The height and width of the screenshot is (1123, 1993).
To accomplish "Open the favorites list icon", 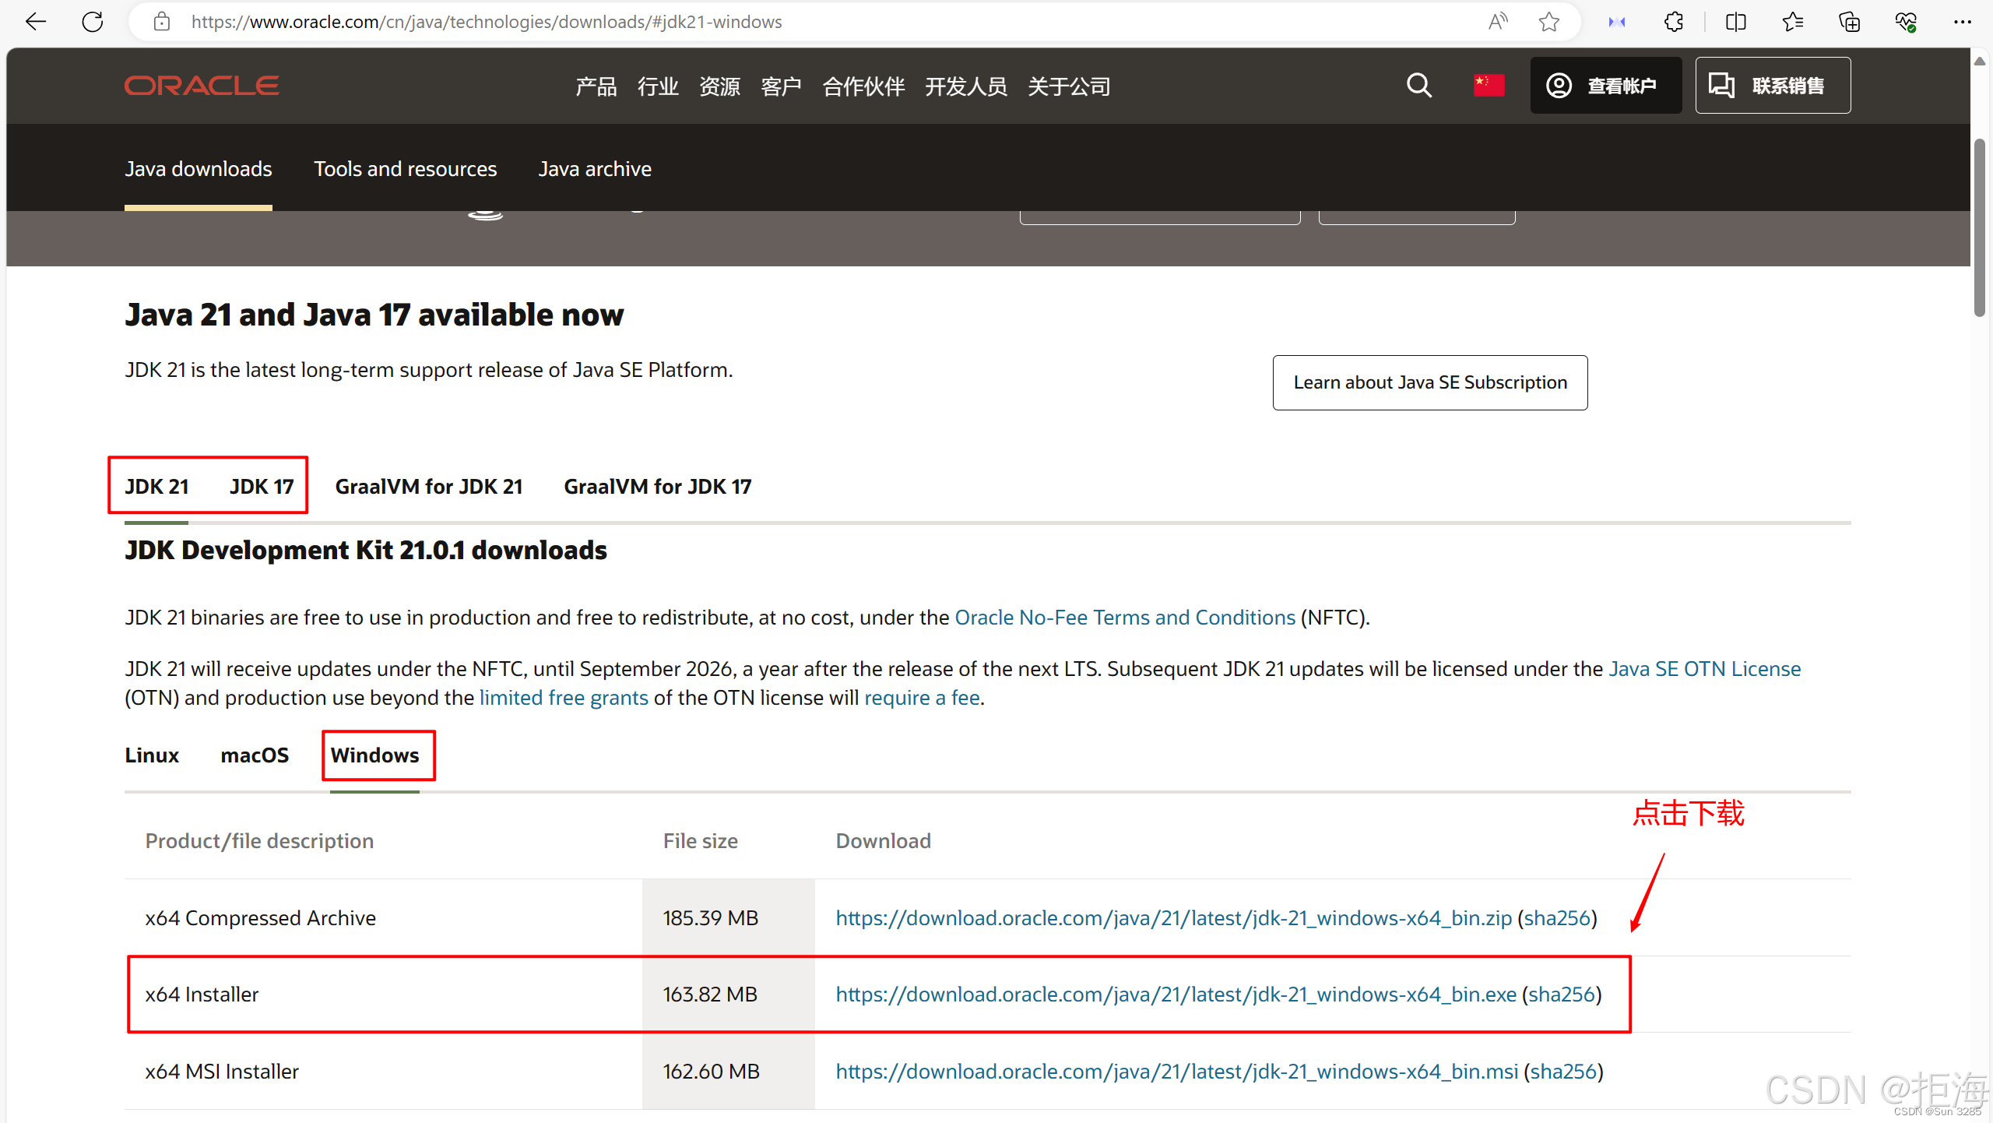I will tap(1792, 22).
